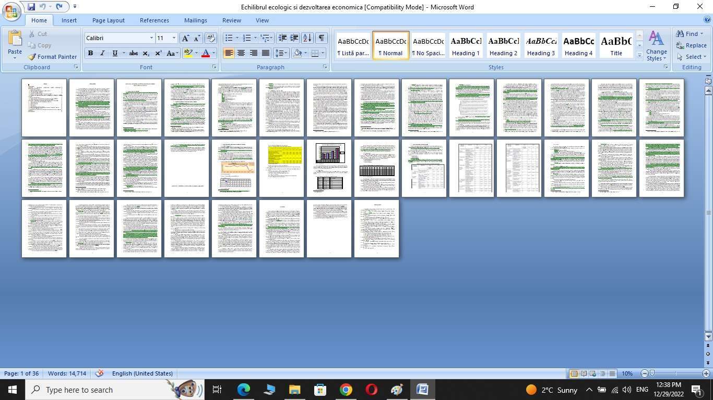The width and height of the screenshot is (713, 400).
Task: Apply strikethrough formatting to text
Action: click(x=134, y=53)
